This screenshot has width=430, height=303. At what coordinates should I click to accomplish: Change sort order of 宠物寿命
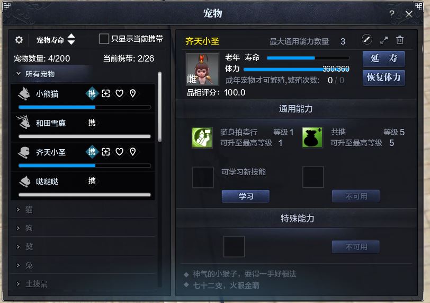point(71,39)
